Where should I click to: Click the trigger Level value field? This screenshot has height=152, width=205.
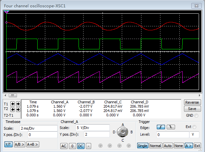tap(173, 135)
